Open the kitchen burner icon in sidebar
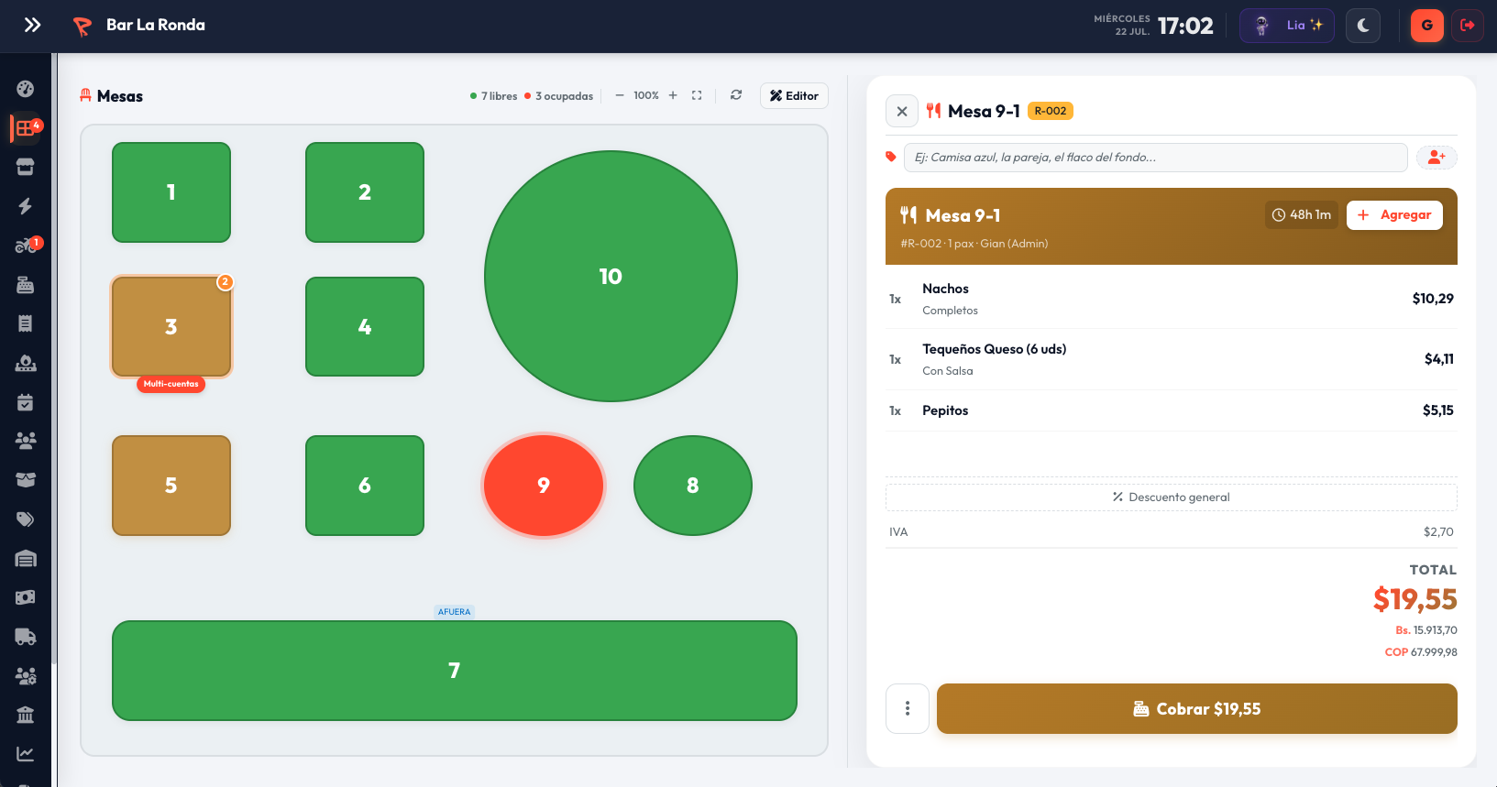This screenshot has height=787, width=1497. (26, 363)
